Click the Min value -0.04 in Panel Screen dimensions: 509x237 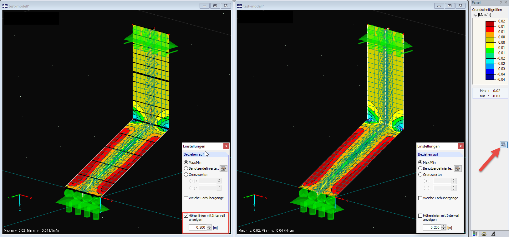[x=496, y=96]
